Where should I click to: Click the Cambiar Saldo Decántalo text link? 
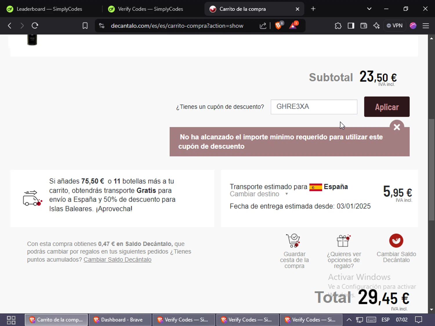117,260
